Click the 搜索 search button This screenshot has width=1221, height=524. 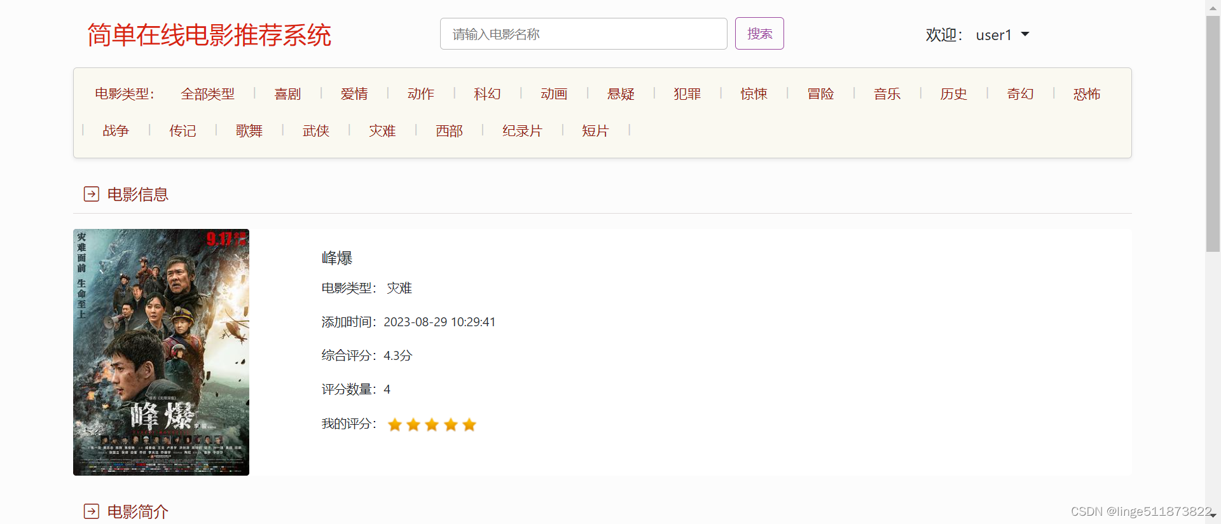[x=759, y=33]
